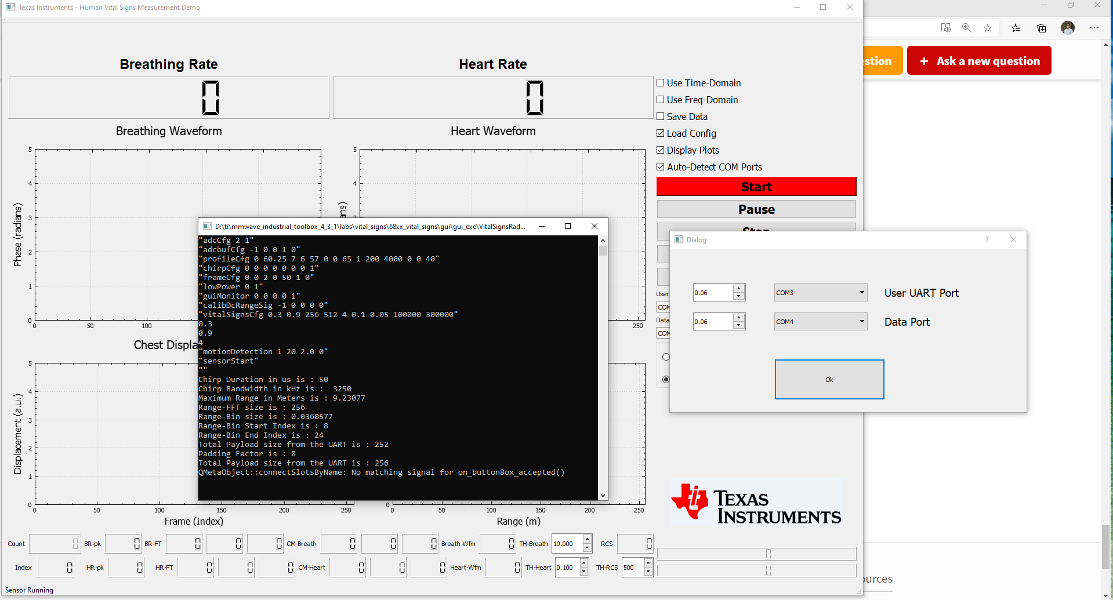
Task: Click the red Start button
Action: click(x=756, y=187)
